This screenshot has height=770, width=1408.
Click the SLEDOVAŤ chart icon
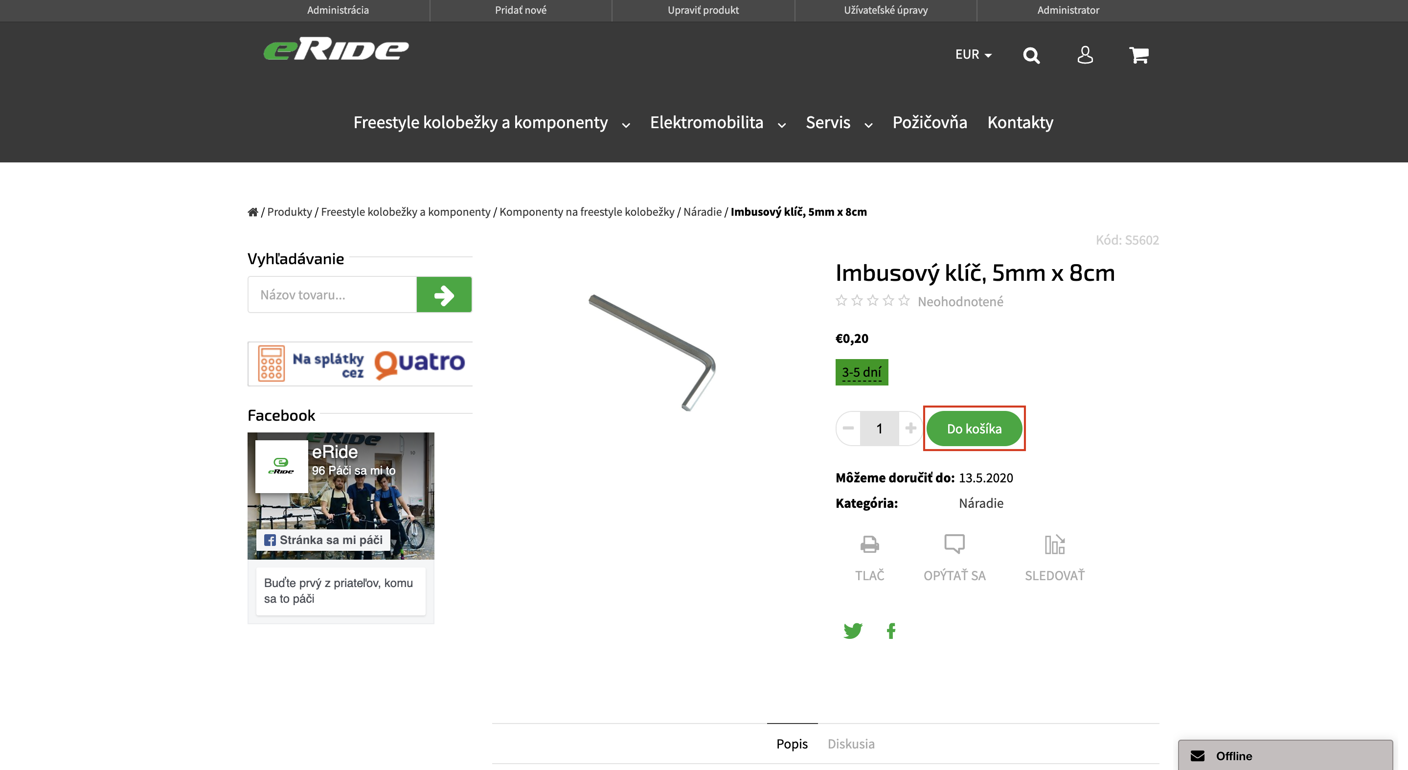click(x=1054, y=544)
